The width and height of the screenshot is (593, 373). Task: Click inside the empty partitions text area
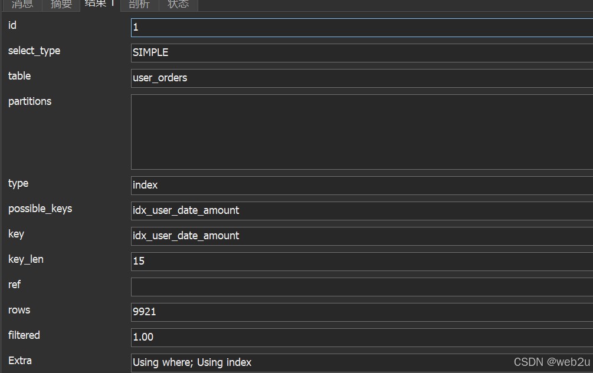point(361,131)
